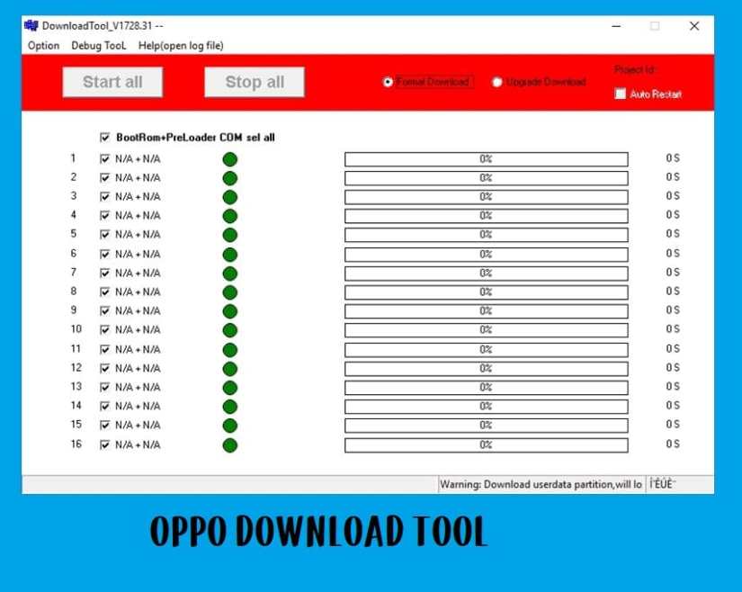The image size is (742, 592).
Task: Select the Format Download radio option
Action: click(x=388, y=82)
